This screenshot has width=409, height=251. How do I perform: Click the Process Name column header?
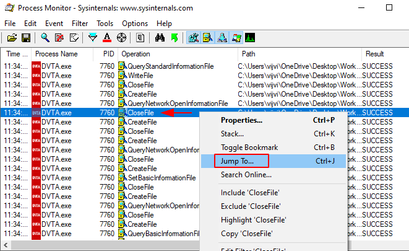coord(62,54)
